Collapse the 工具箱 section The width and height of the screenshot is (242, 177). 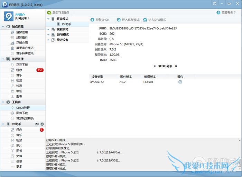(3, 102)
